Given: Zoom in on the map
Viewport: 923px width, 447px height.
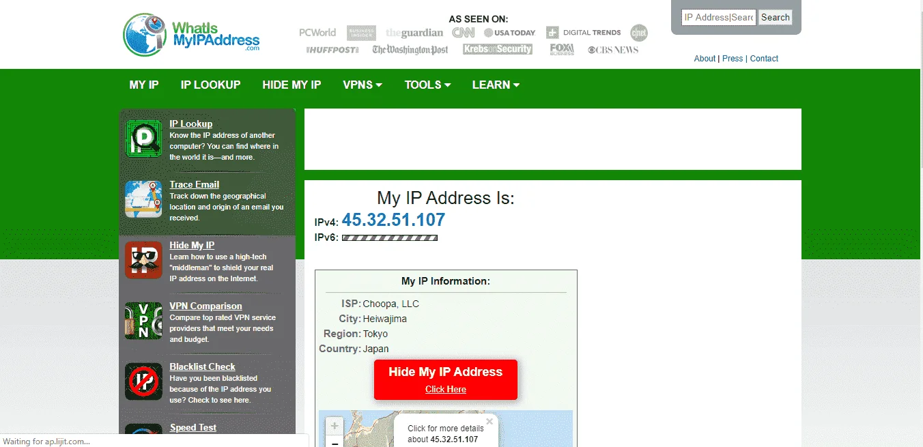Looking at the screenshot, I should (x=335, y=426).
